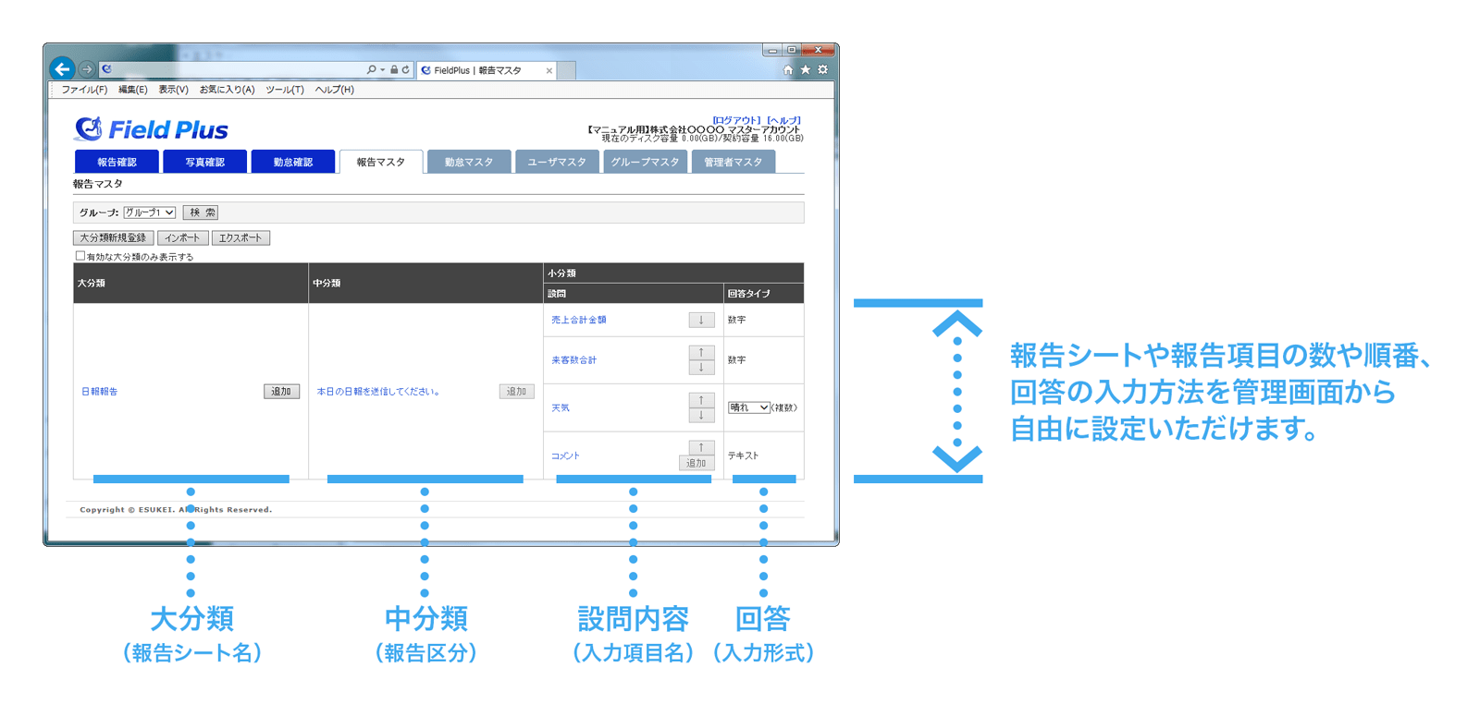Move コメント question up
Viewport: 1480px width, 704px height.
click(701, 447)
